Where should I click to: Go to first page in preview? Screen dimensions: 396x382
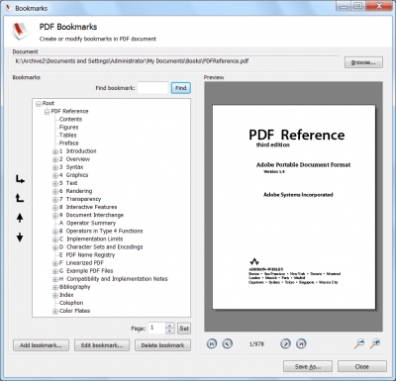click(212, 343)
